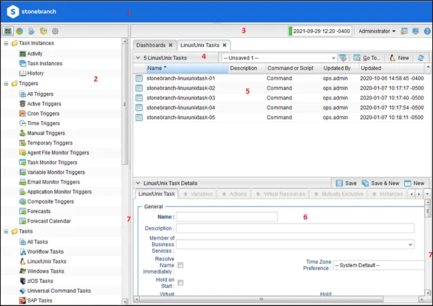The width and height of the screenshot is (433, 306).
Task: Open Agent File Monitor Triggers icon
Action: [23, 152]
